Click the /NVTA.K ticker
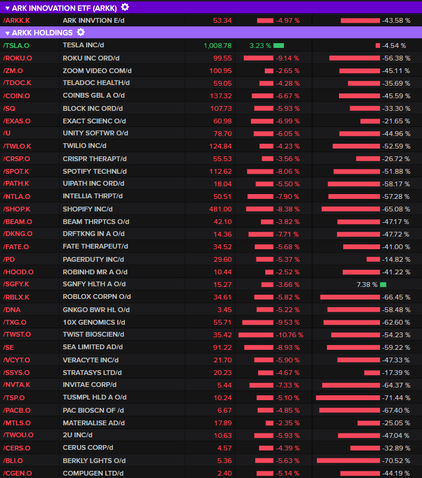Image resolution: width=422 pixels, height=478 pixels. click(17, 385)
